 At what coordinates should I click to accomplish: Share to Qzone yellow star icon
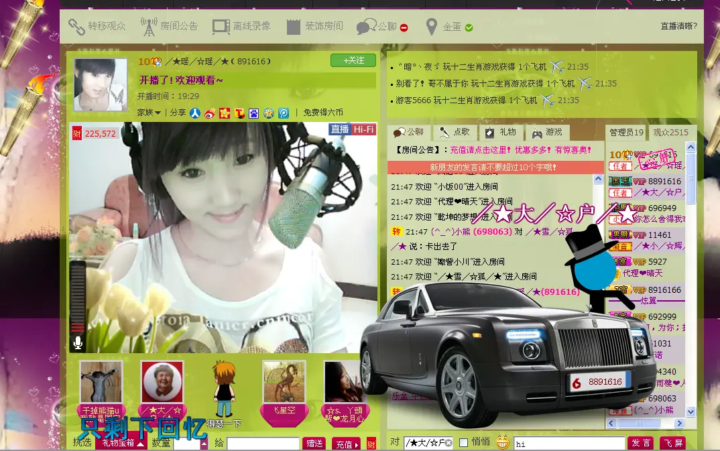(225, 113)
